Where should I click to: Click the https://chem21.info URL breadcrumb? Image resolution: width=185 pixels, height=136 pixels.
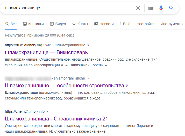20,111
